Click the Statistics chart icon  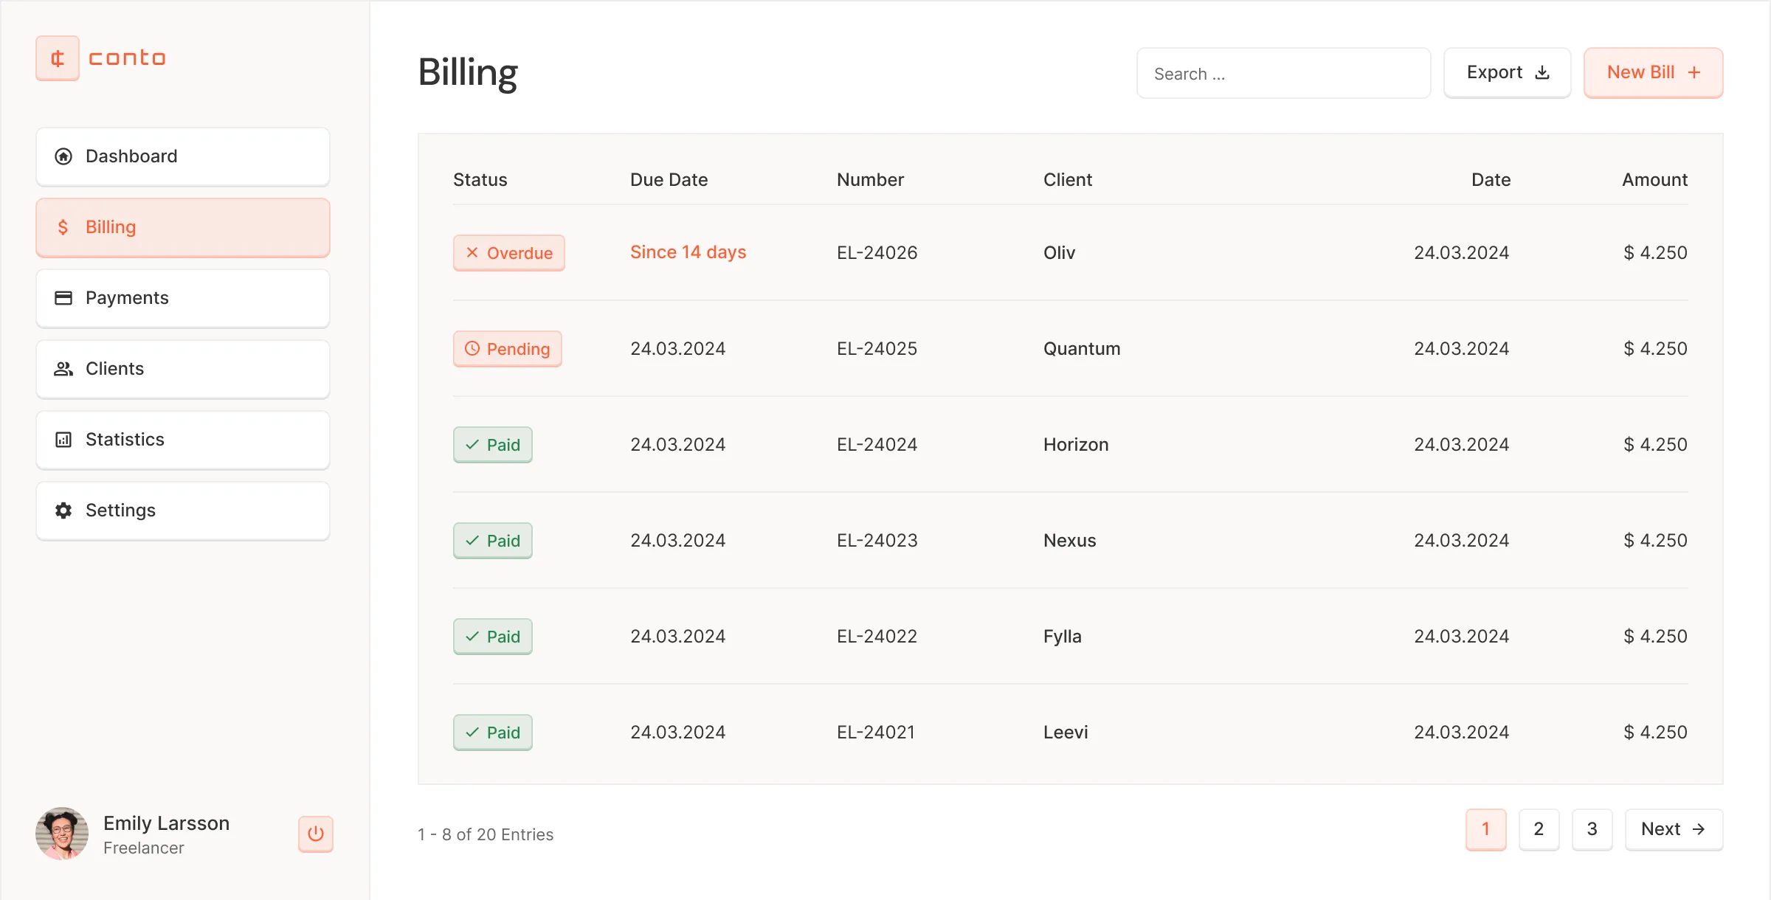pos(63,440)
